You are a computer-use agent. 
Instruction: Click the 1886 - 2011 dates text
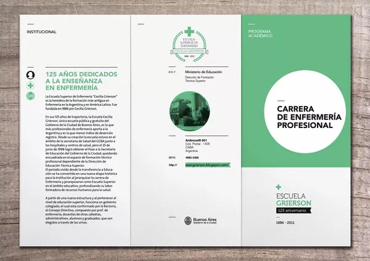pos(286,223)
